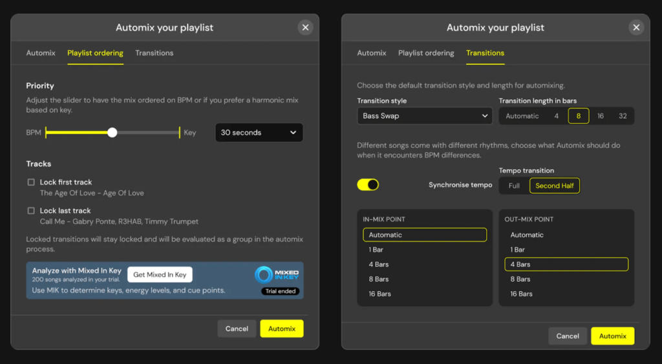Choose Automatic out-mix point
The width and height of the screenshot is (662, 364).
coord(566,235)
